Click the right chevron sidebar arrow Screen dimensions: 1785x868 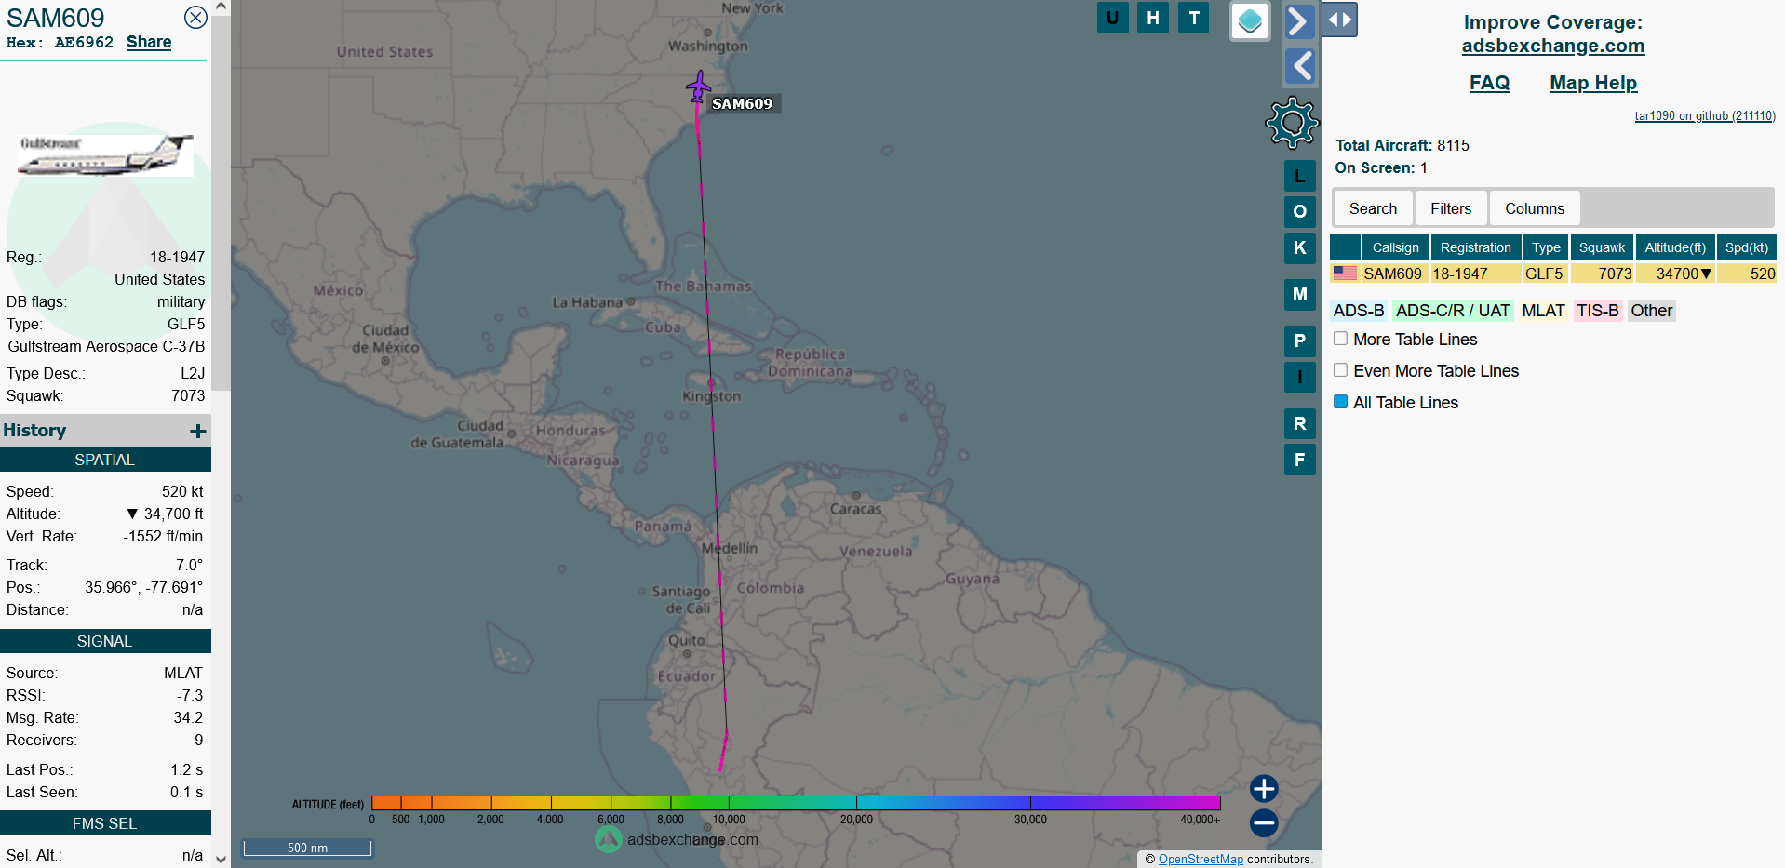coord(1299,20)
